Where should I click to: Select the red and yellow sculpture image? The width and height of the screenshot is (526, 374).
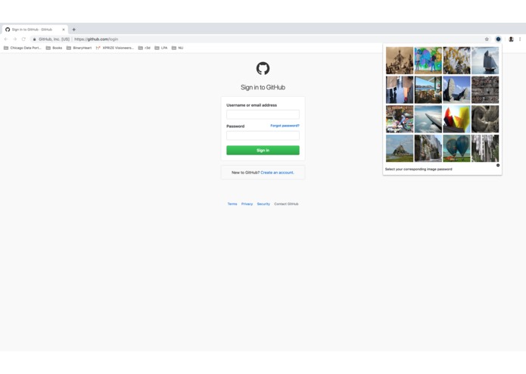[x=456, y=119]
